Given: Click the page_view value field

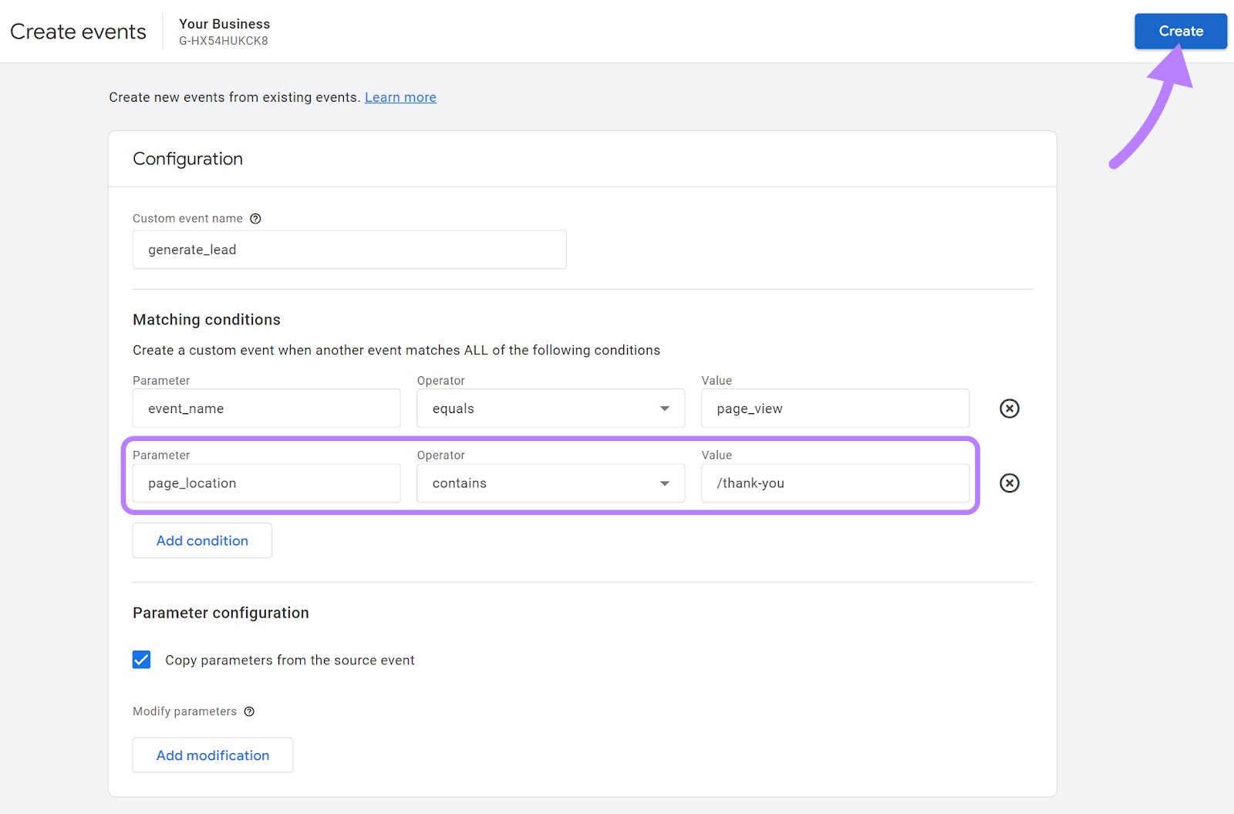Looking at the screenshot, I should pos(834,409).
